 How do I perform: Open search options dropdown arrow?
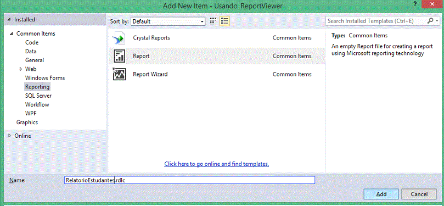pos(437,21)
